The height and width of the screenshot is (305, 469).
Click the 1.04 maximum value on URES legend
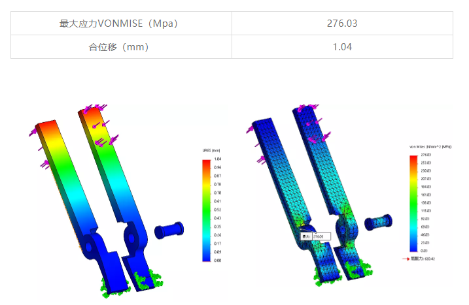coord(217,159)
